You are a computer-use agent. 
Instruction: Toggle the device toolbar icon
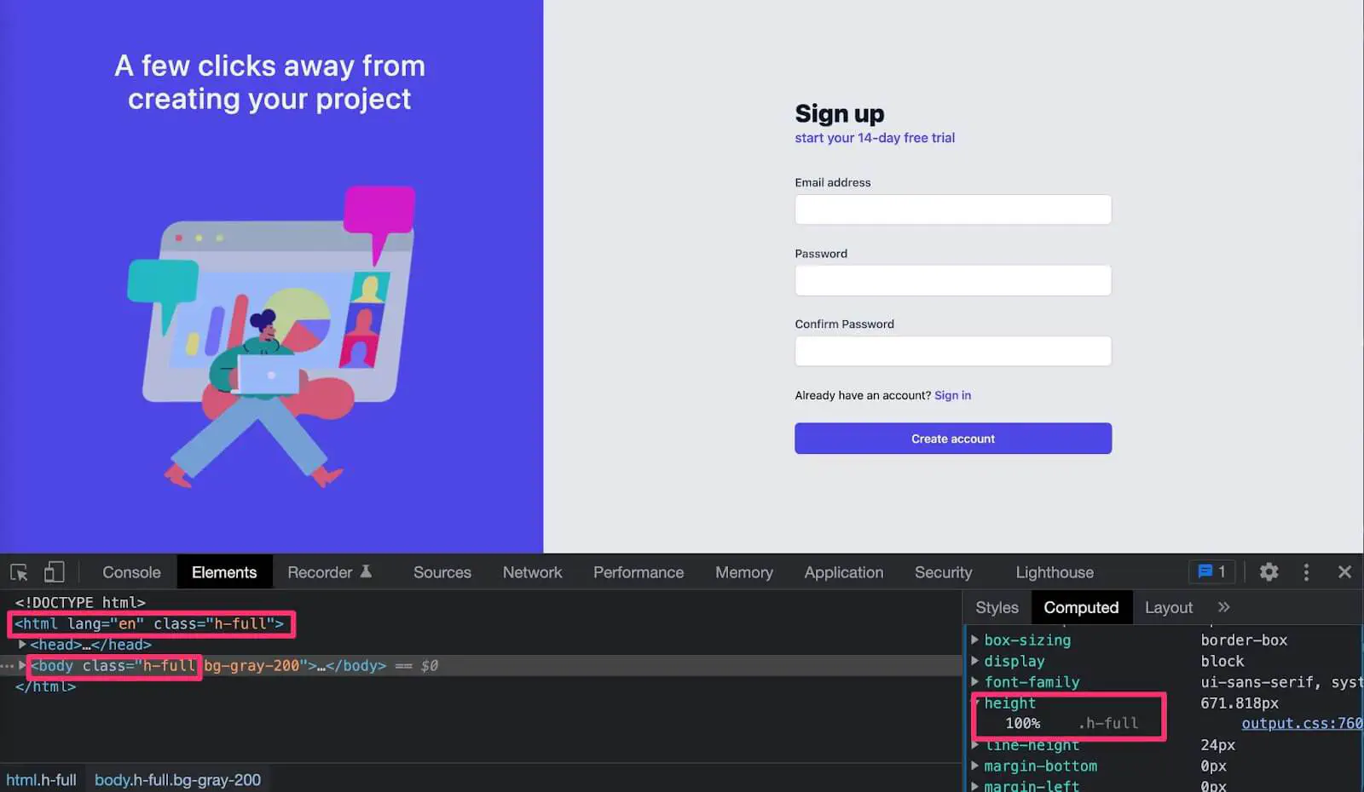[x=55, y=572]
